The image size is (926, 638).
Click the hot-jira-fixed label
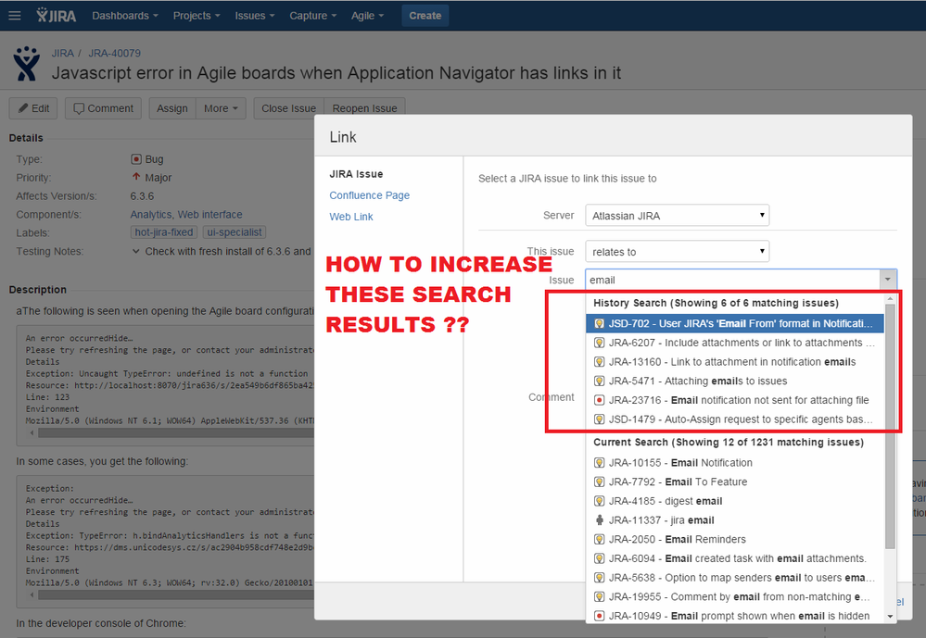[x=163, y=232]
